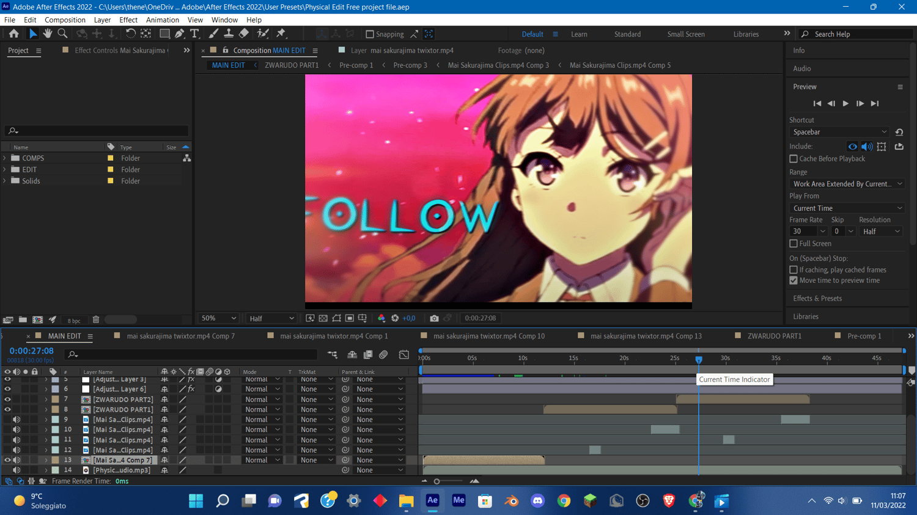Switch to the Effect Controls tab
Viewport: 917px width, 515px height.
click(121, 51)
